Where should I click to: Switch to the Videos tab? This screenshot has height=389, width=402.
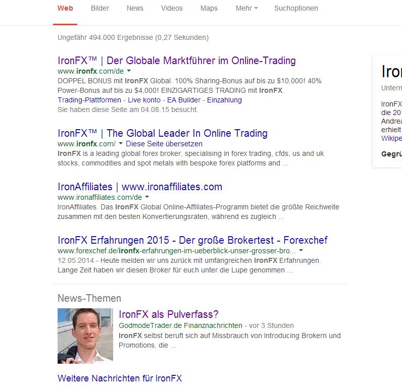172,8
